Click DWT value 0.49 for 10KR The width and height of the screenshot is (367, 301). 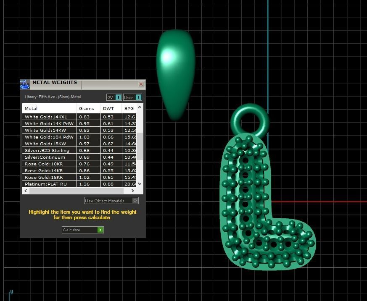(108, 164)
